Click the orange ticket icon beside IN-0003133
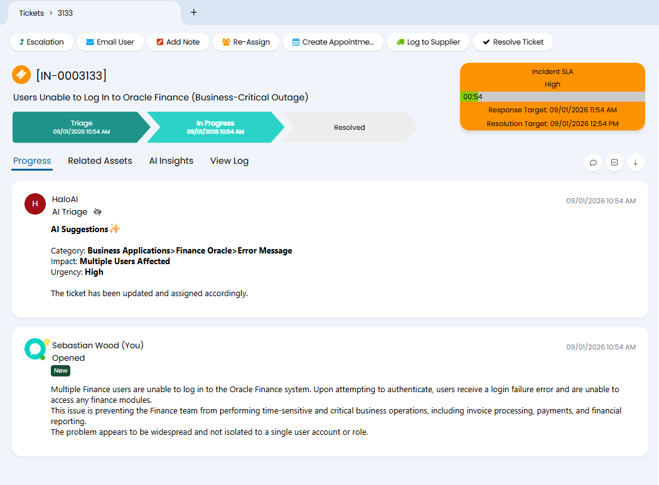The width and height of the screenshot is (659, 485). [21, 75]
